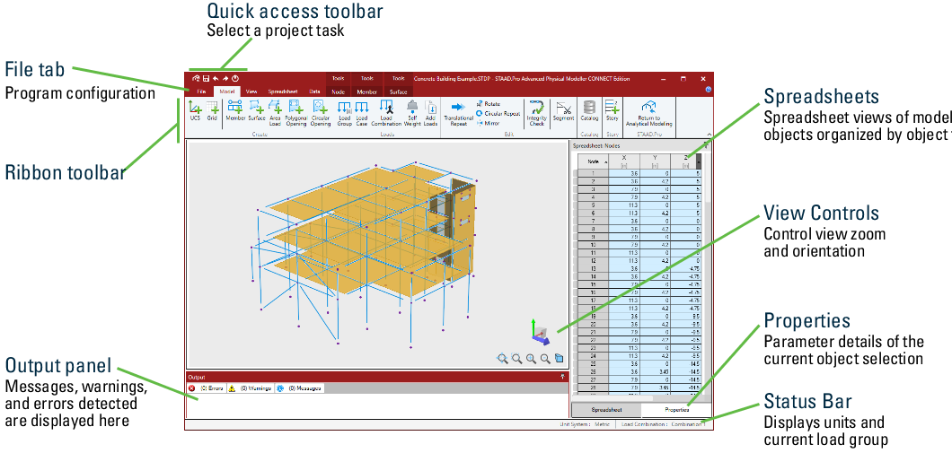952x453 pixels.
Task: Pin the Spreadsheet Nodes panel
Action: point(706,145)
